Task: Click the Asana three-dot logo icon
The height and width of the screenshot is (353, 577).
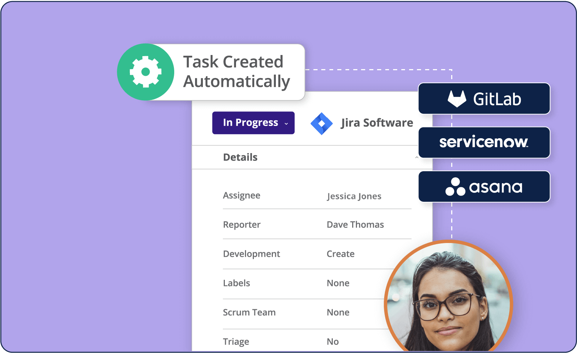Action: (455, 187)
